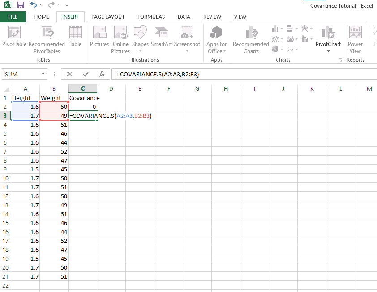
Task: Click the Power View icon
Action: (355, 33)
